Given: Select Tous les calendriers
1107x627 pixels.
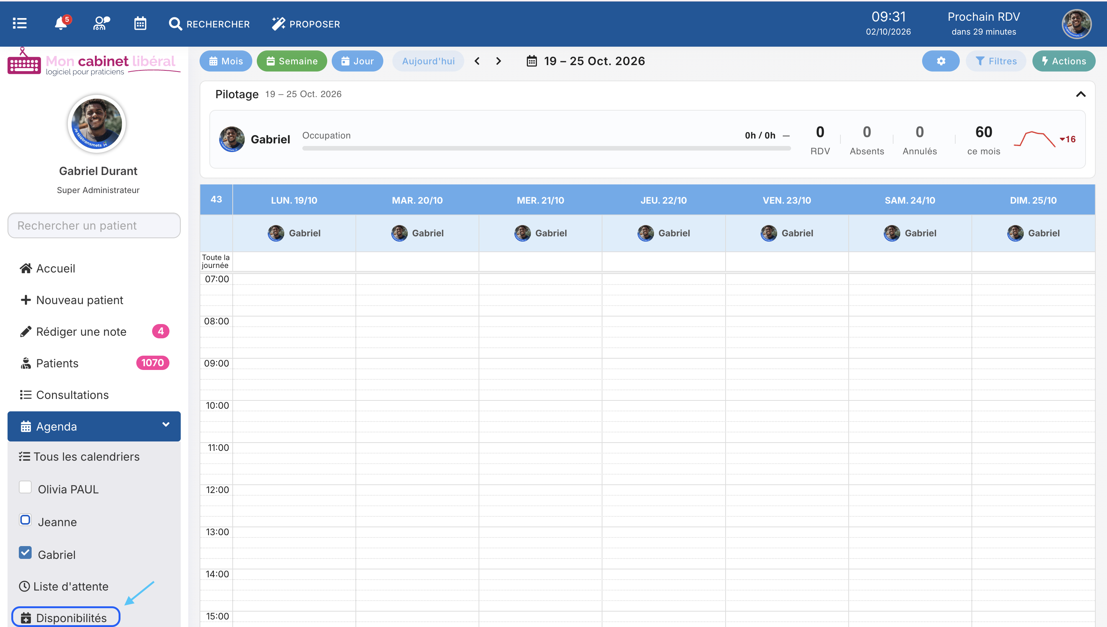Looking at the screenshot, I should coord(79,457).
